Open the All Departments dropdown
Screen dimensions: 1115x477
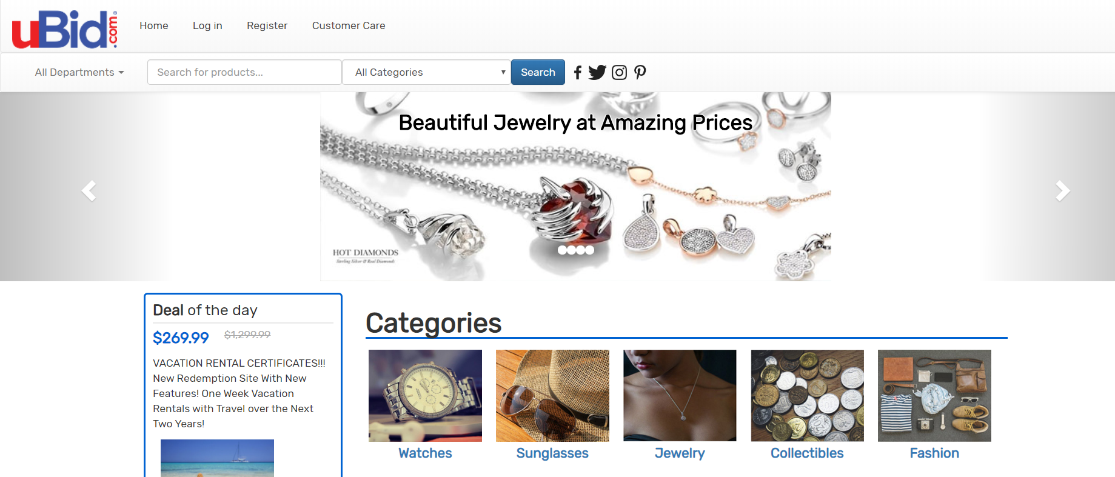(79, 72)
